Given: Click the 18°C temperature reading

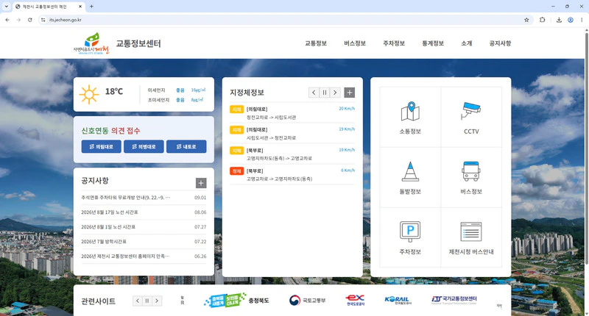Looking at the screenshot, I should [x=114, y=91].
